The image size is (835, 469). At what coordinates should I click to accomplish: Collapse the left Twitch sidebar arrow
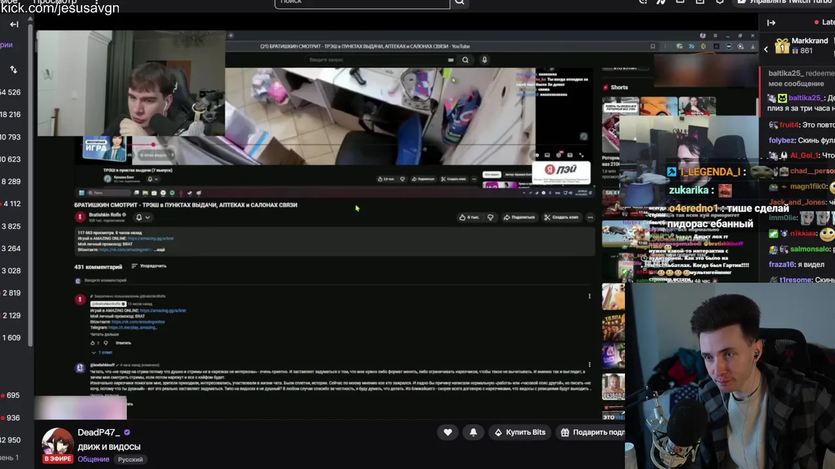click(14, 25)
